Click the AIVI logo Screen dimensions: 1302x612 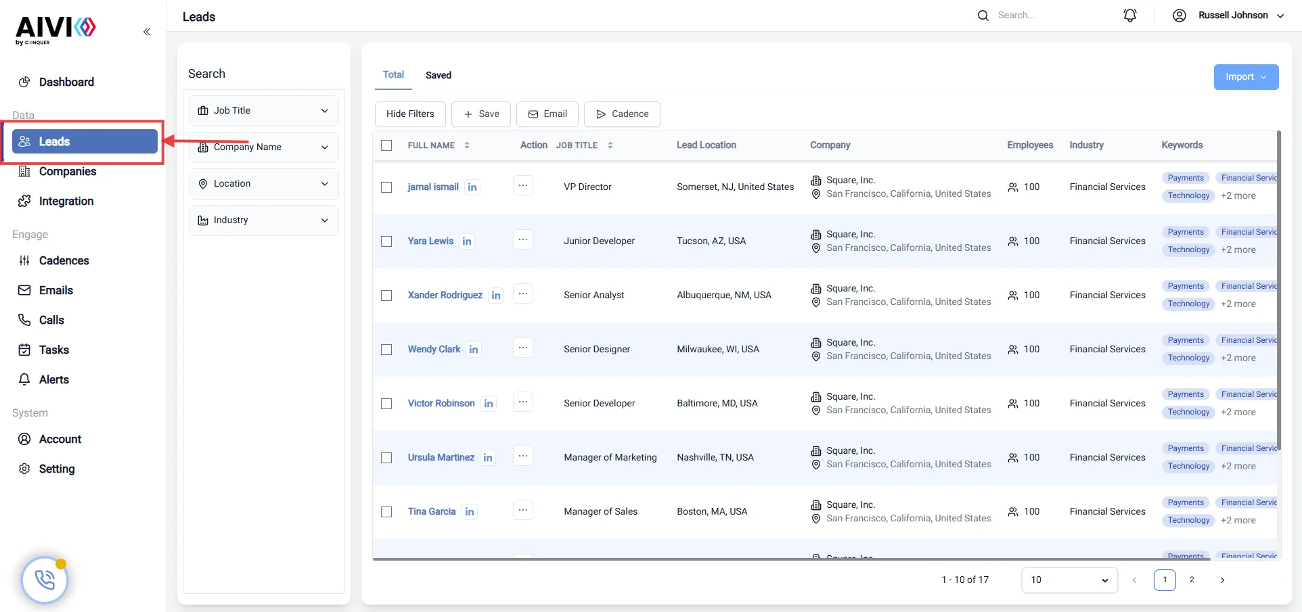pyautogui.click(x=55, y=30)
